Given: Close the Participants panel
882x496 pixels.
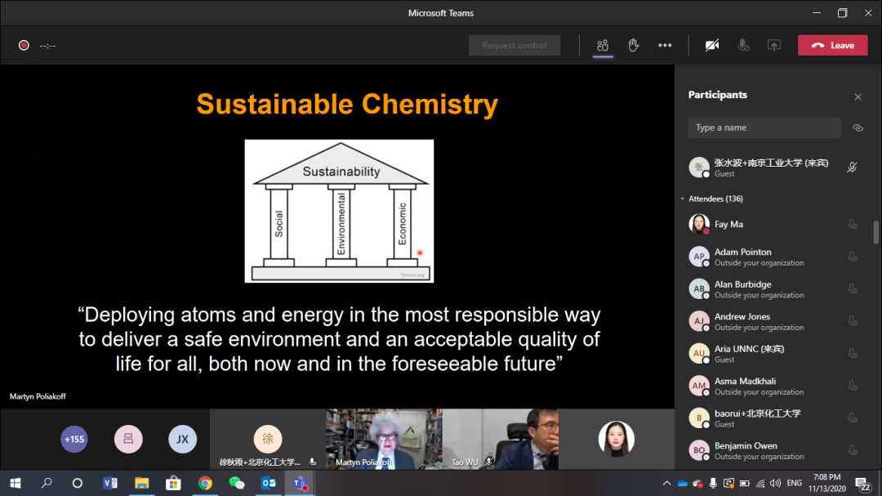Looking at the screenshot, I should [x=857, y=96].
